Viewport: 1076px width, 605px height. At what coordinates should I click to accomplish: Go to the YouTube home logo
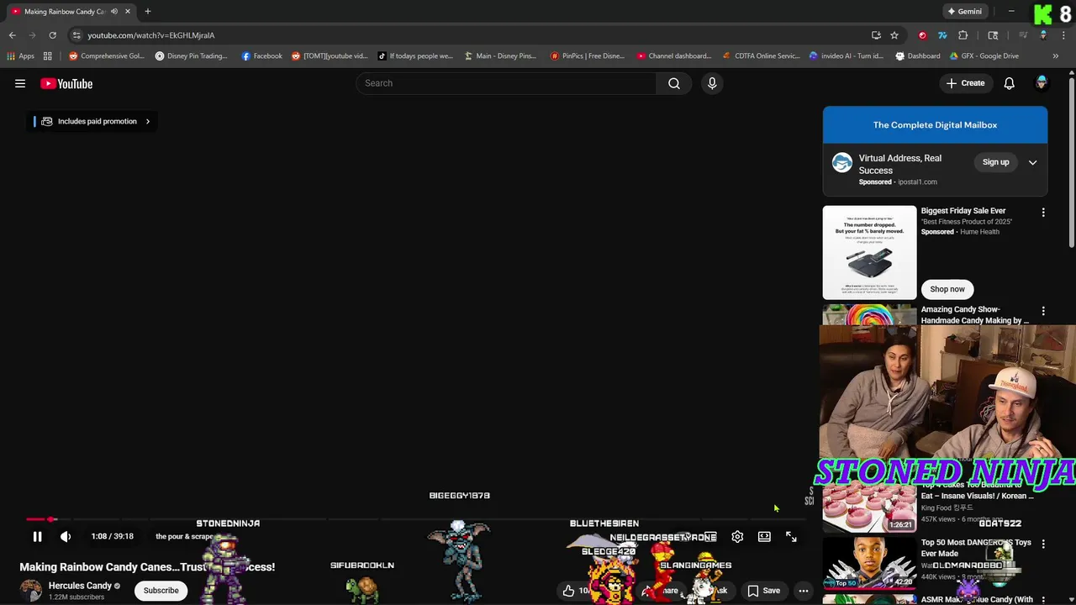point(66,83)
